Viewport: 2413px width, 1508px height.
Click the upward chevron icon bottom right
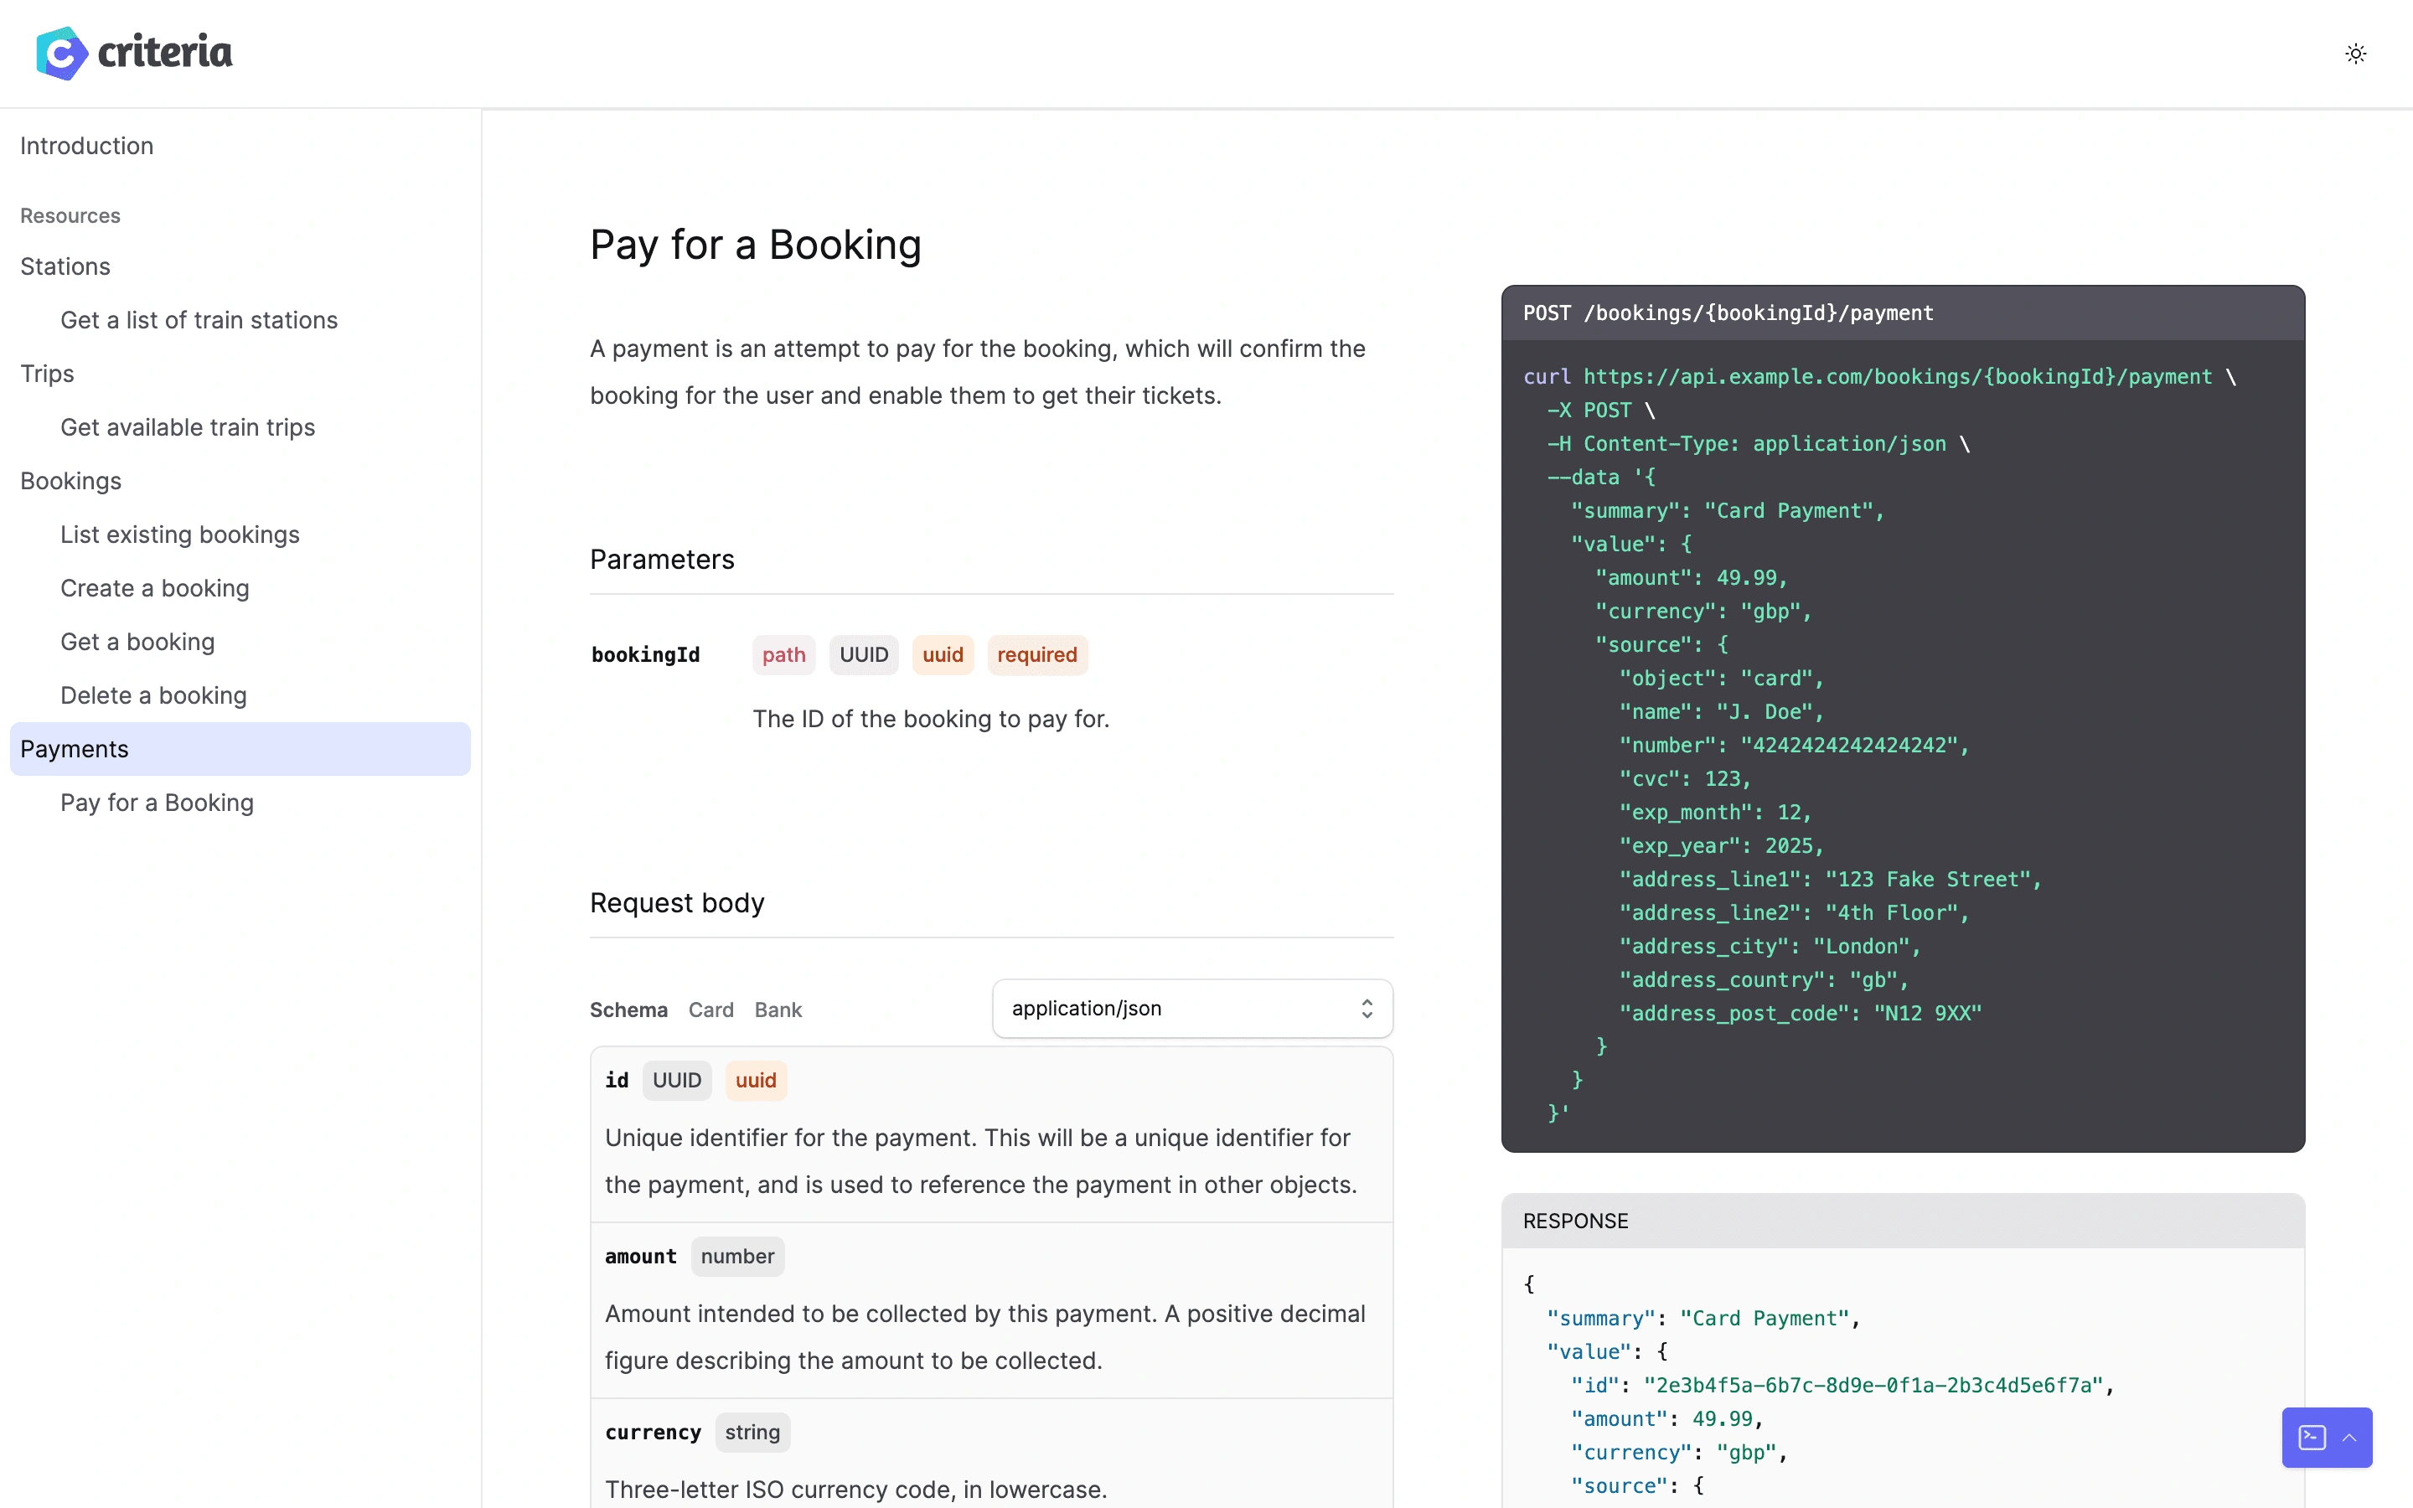pyautogui.click(x=2350, y=1435)
